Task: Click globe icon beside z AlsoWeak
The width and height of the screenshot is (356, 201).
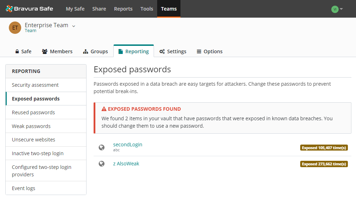Action: (x=101, y=164)
